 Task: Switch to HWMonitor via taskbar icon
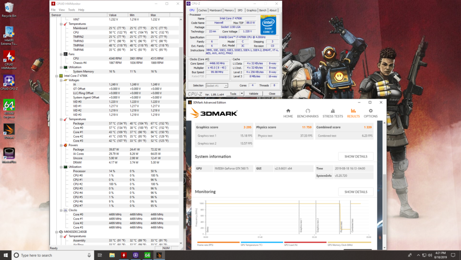pyautogui.click(x=124, y=255)
